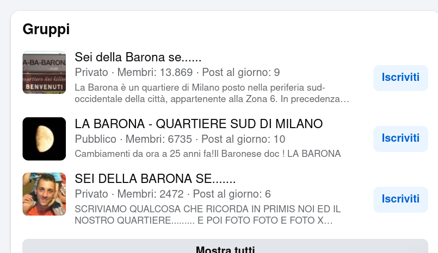Image resolution: width=438 pixels, height=253 pixels.
Task: Open the lowercase "Sei della Barona se......" group title
Action: tap(138, 57)
